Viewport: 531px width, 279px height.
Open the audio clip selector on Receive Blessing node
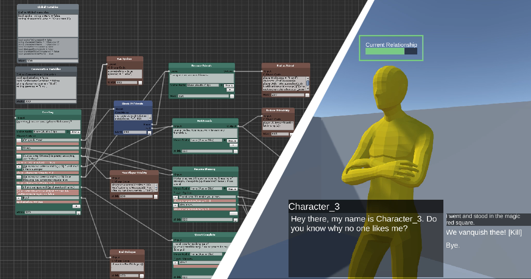[206, 189]
